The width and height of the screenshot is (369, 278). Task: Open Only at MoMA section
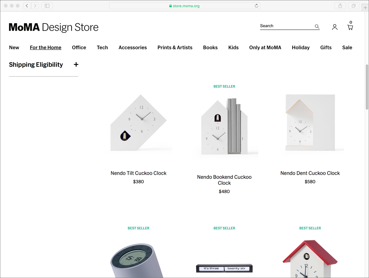(x=265, y=47)
